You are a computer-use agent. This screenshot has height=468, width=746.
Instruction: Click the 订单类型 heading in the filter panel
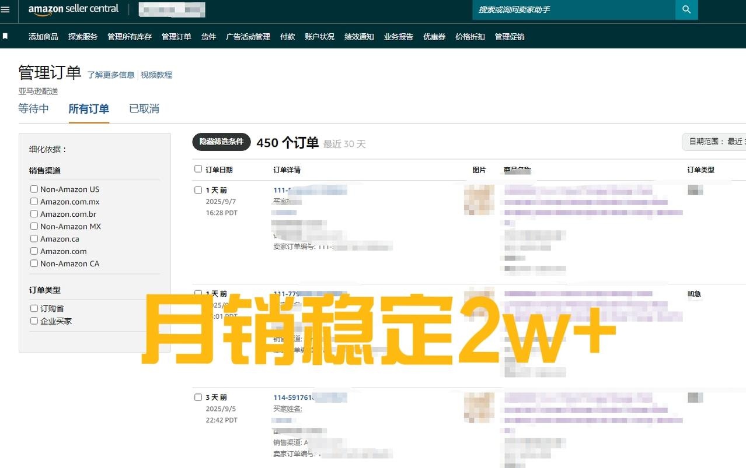click(x=45, y=290)
